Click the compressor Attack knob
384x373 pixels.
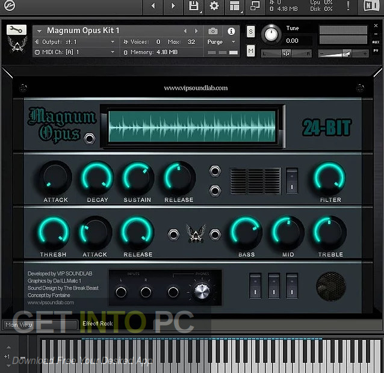(x=95, y=232)
